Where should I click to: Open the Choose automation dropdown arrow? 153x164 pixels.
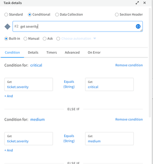pyautogui.click(x=95, y=39)
